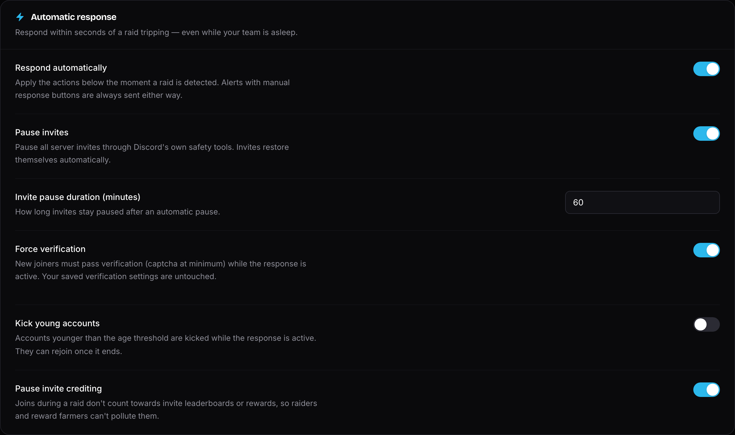The width and height of the screenshot is (735, 435).
Task: Click the 'Respond within seconds' subtitle text
Action: click(156, 32)
